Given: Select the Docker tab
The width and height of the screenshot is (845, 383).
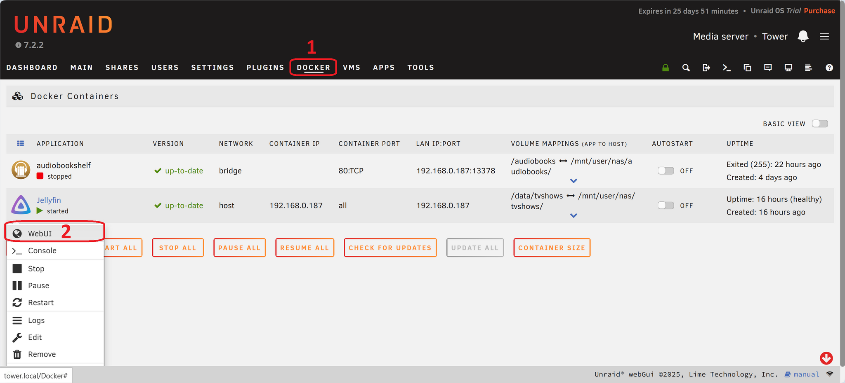Looking at the screenshot, I should click(x=314, y=68).
